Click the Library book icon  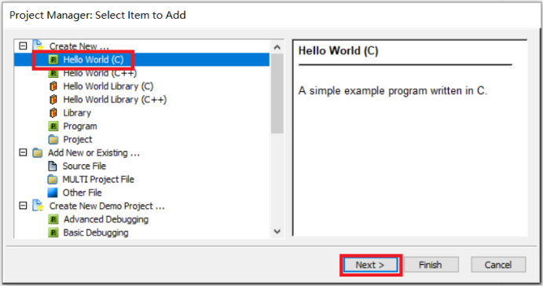(x=53, y=113)
